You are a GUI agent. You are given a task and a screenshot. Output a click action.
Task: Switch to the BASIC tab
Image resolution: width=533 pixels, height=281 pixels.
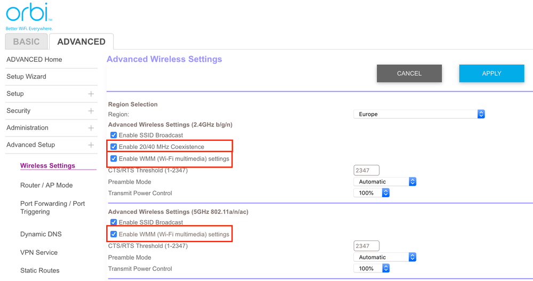(x=26, y=42)
